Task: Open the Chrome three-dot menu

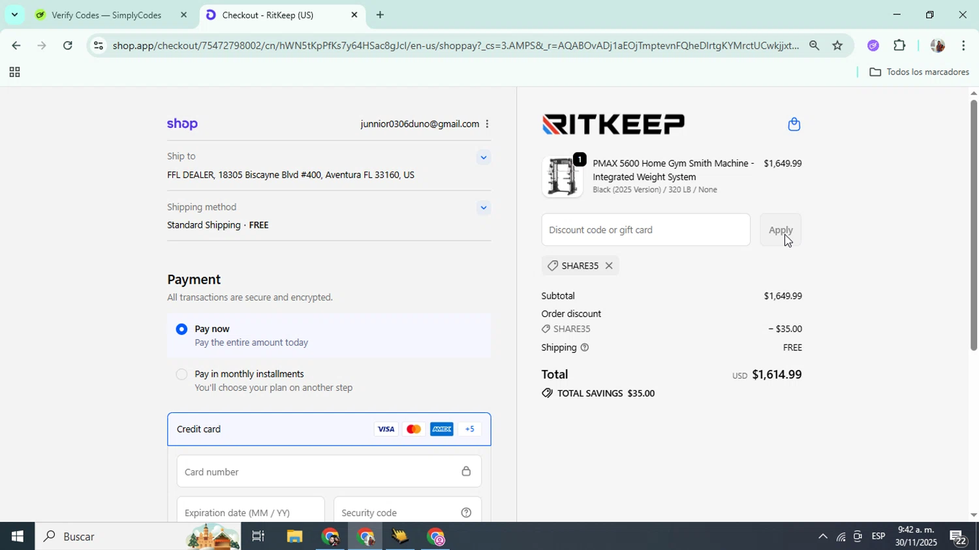Action: (963, 46)
